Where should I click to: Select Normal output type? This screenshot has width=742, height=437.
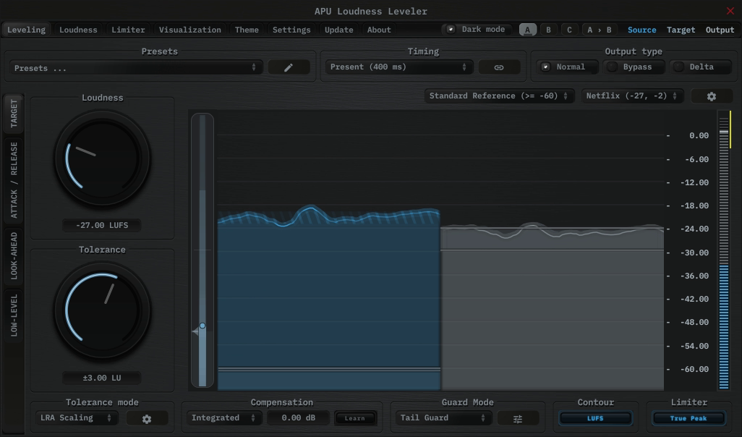(x=568, y=67)
